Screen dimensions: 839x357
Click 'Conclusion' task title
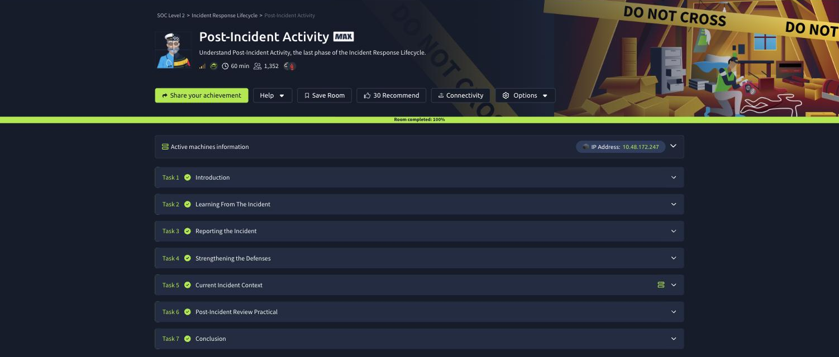(211, 339)
